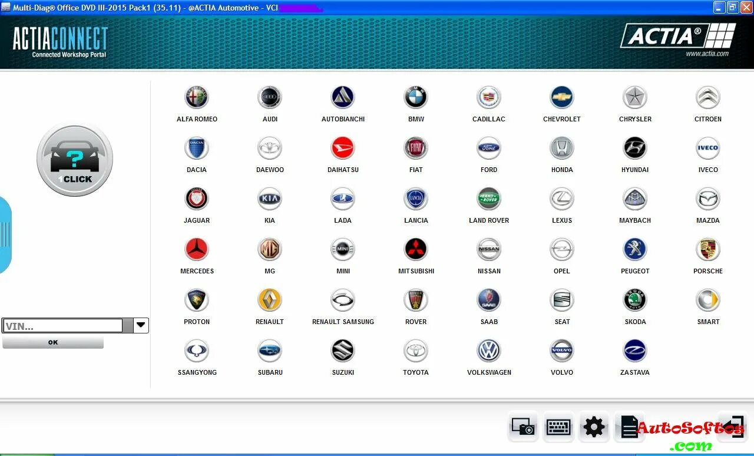Confirm VIN with the OK button
The height and width of the screenshot is (456, 754).
[x=53, y=342]
